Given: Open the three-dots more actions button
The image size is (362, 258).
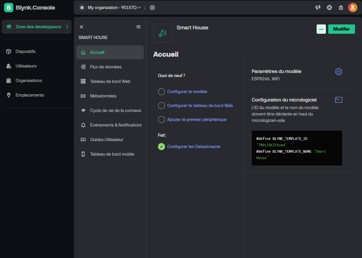Looking at the screenshot, I should click(x=321, y=29).
